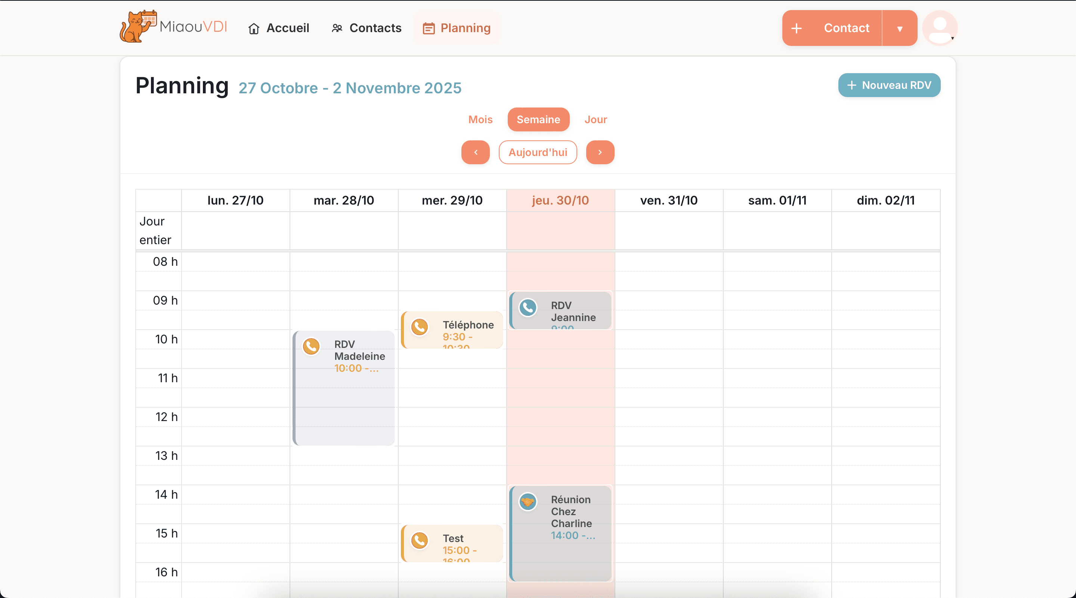Click the plus icon on Contact button
This screenshot has height=598, width=1076.
tap(797, 28)
